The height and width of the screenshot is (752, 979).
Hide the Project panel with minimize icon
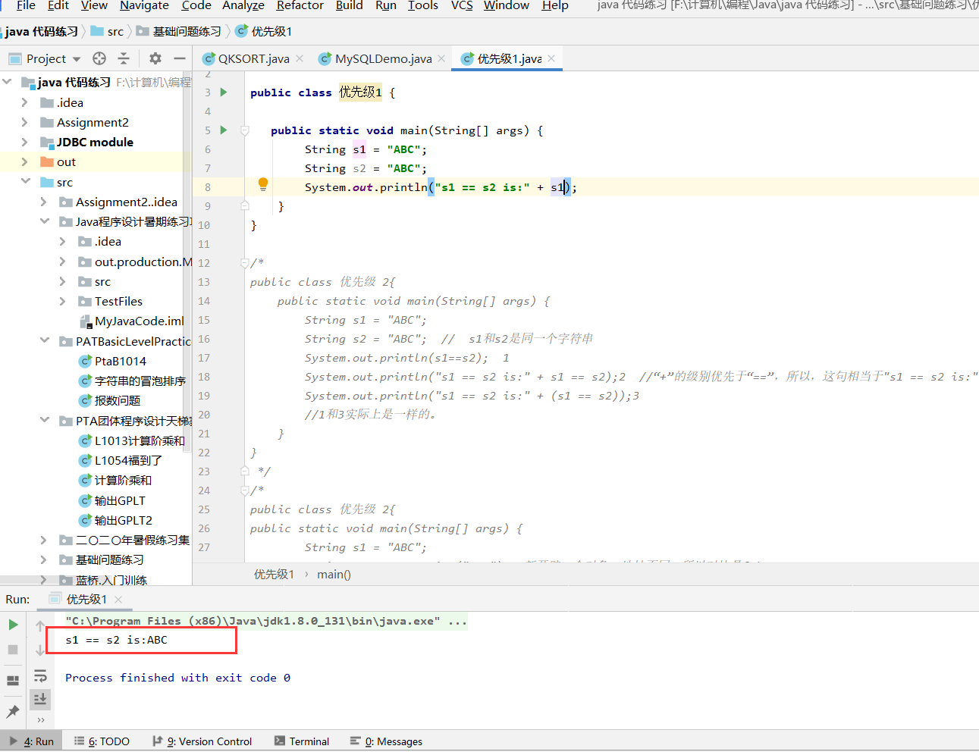tap(180, 58)
